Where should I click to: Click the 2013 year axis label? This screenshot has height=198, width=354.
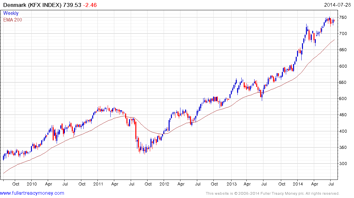tap(231, 184)
